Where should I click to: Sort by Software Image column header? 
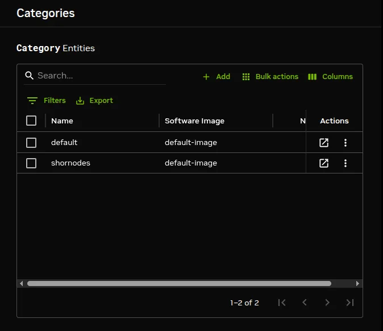click(194, 121)
